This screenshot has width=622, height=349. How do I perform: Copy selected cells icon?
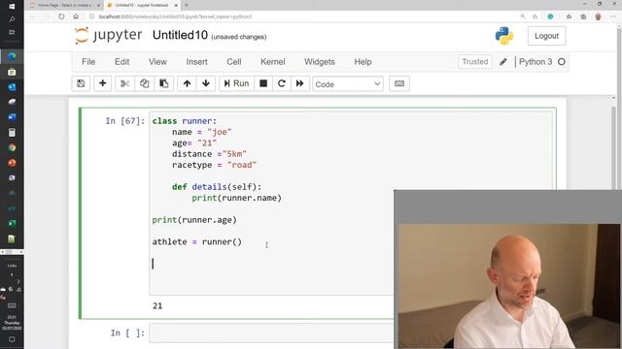[145, 83]
